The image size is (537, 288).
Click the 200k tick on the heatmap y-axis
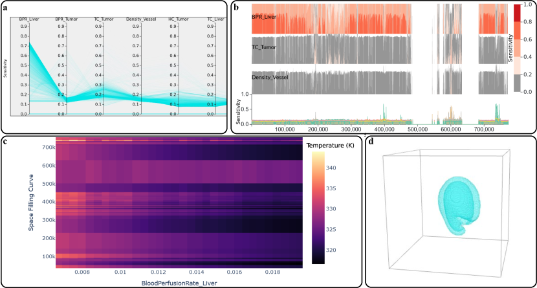click(x=49, y=238)
